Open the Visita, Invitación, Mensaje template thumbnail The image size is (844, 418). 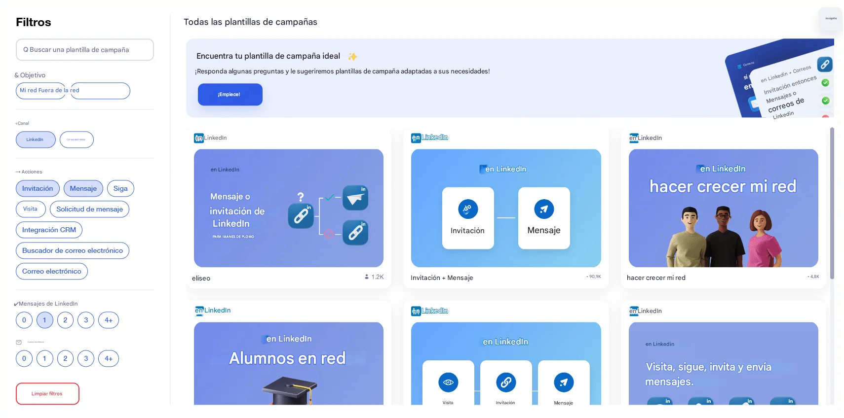[506, 363]
